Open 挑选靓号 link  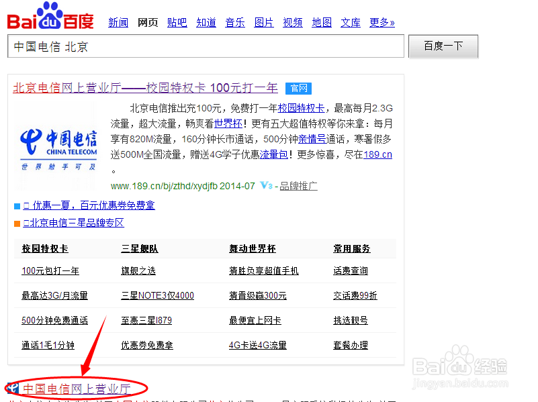(x=351, y=320)
